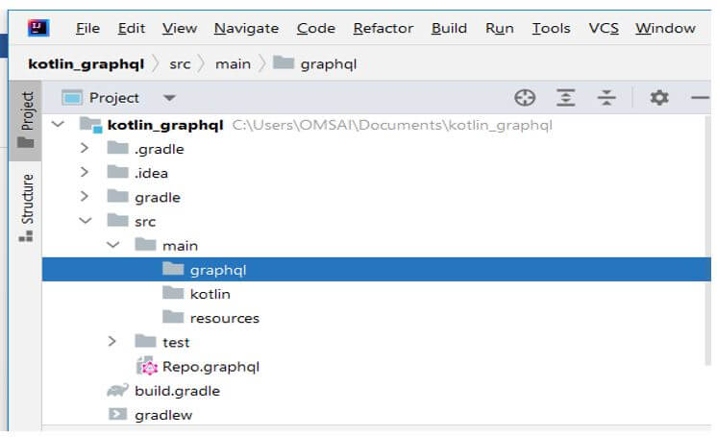Open the View menu

[179, 29]
